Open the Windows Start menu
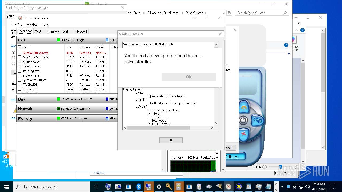Image resolution: width=342 pixels, height=192 pixels. pos(6,187)
